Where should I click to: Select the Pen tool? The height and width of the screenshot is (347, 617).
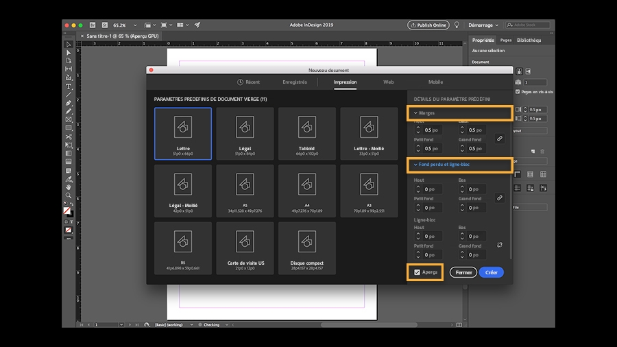click(69, 103)
